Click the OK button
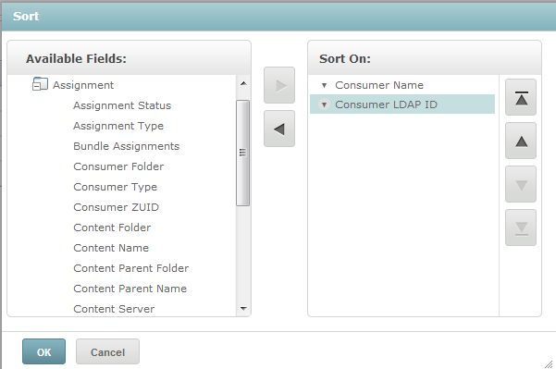 coord(43,351)
